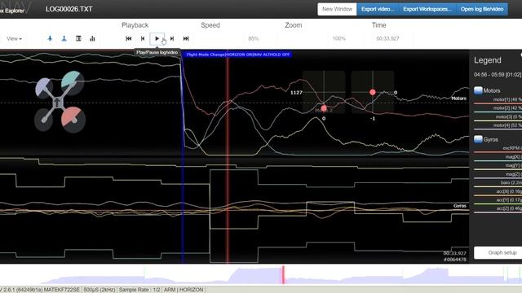Screen dimensions: 522x293
Task: Click 500µS (2kHz) status entry
Action: (x=100, y=290)
